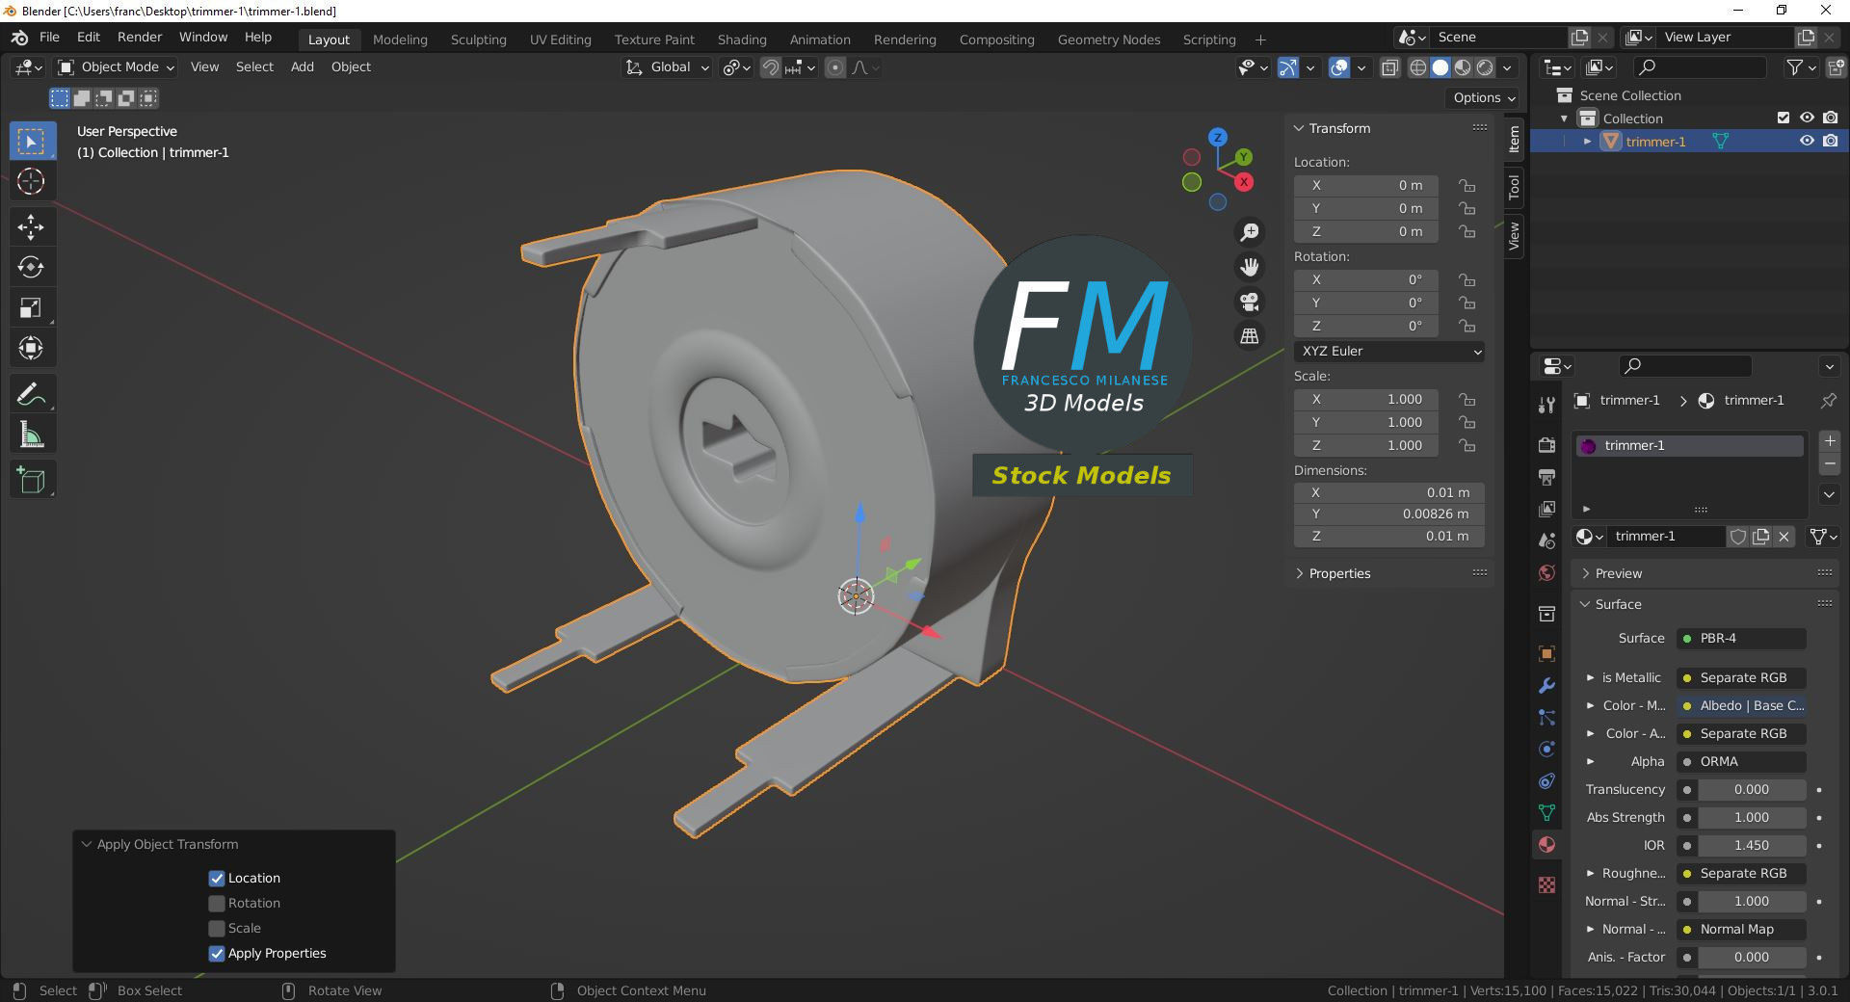The image size is (1850, 1002).
Task: Expand trimmer-1 object in outliner
Action: pos(1587,142)
